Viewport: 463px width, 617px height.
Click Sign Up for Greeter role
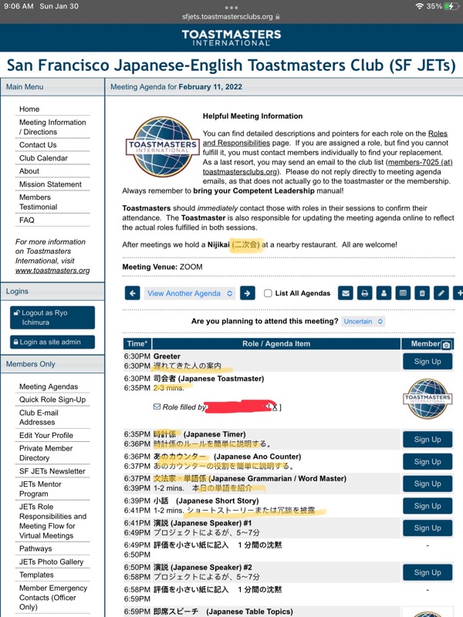[428, 361]
